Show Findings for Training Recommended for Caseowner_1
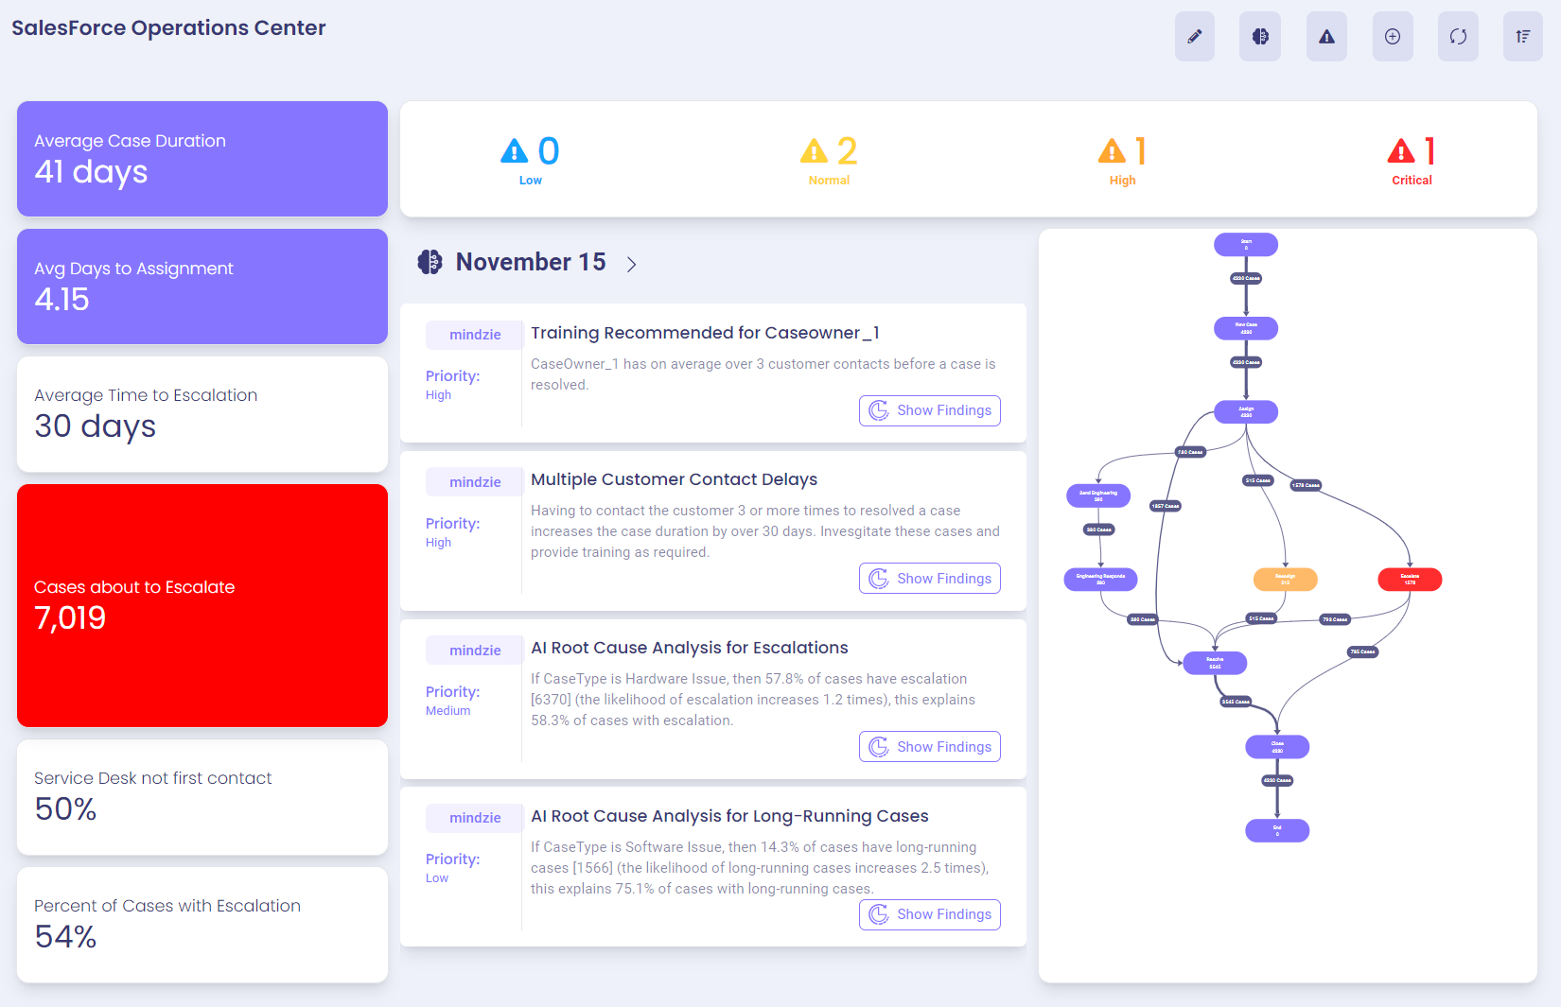Viewport: 1561px width, 1007px height. click(x=930, y=410)
